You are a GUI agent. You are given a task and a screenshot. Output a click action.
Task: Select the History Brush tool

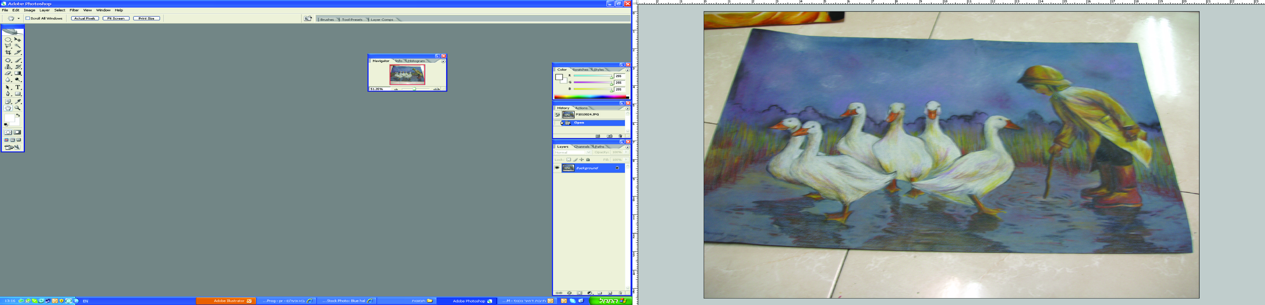[x=18, y=67]
